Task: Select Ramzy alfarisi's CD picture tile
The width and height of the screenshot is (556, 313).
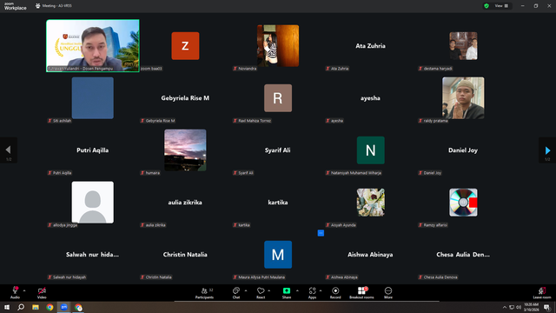Action: [463, 203]
